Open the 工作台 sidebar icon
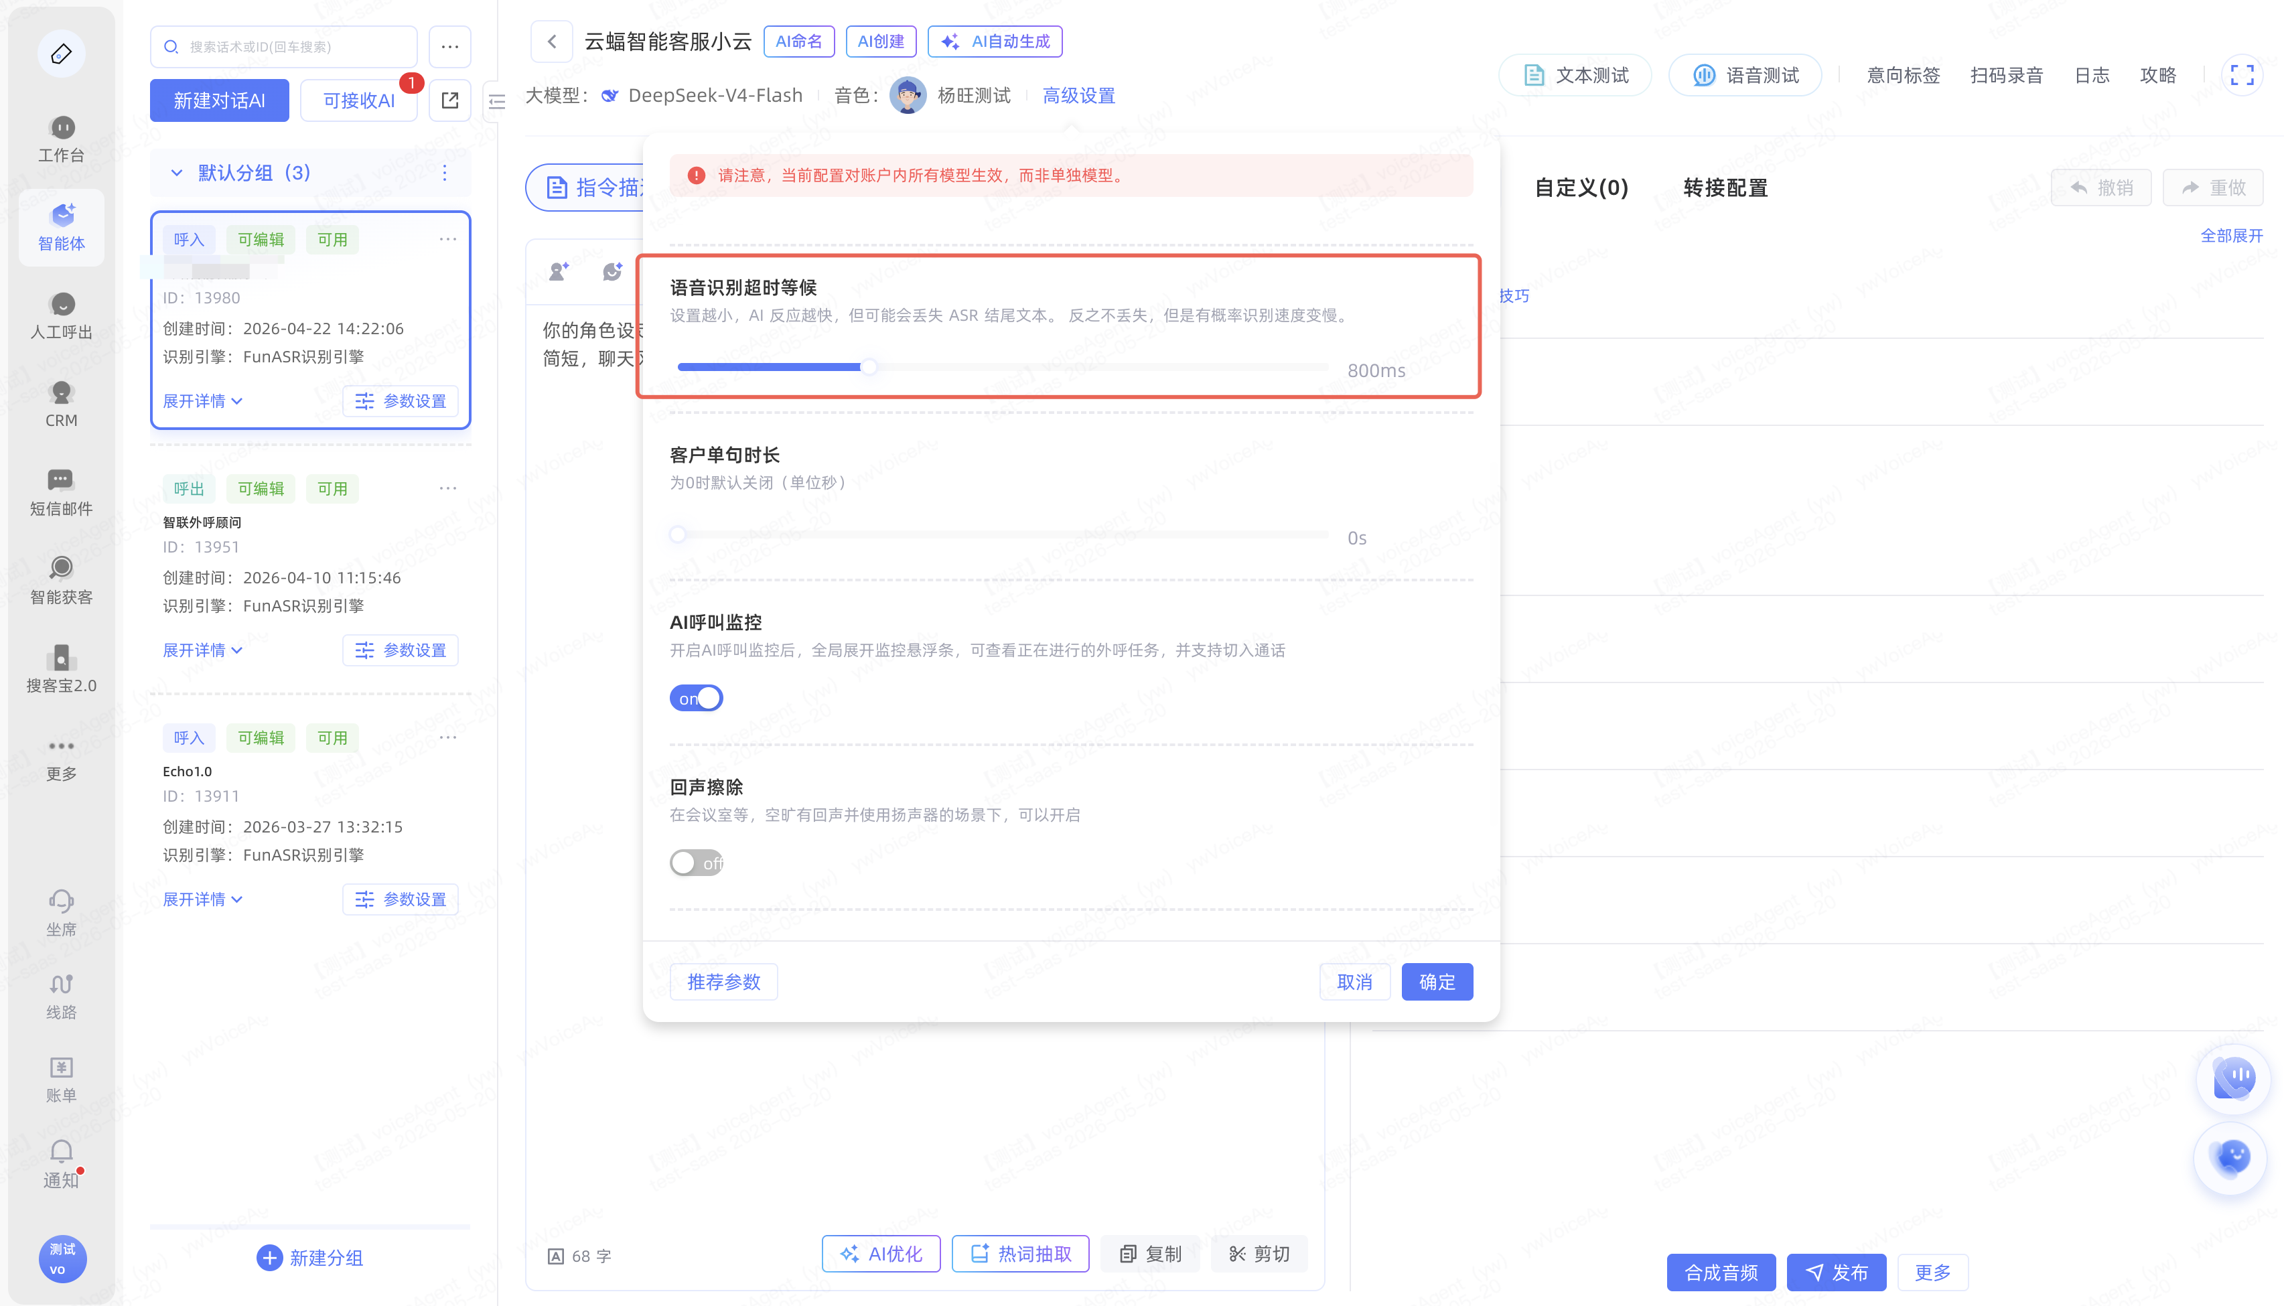Screen dimensions: 2288x1306 (61, 139)
